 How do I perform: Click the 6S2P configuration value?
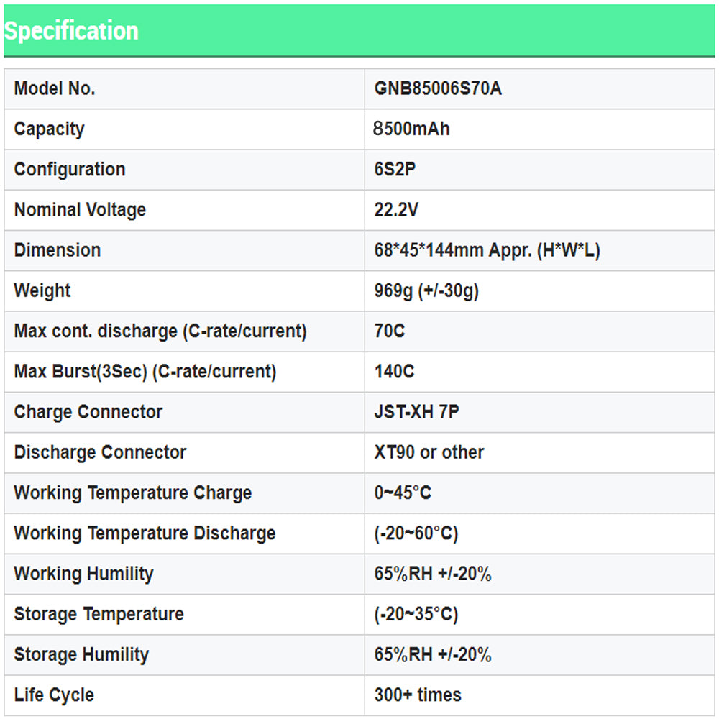[395, 170]
